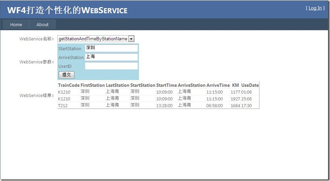This screenshot has width=330, height=181.
Task: Click the ArriveStation input field
Action: click(111, 57)
